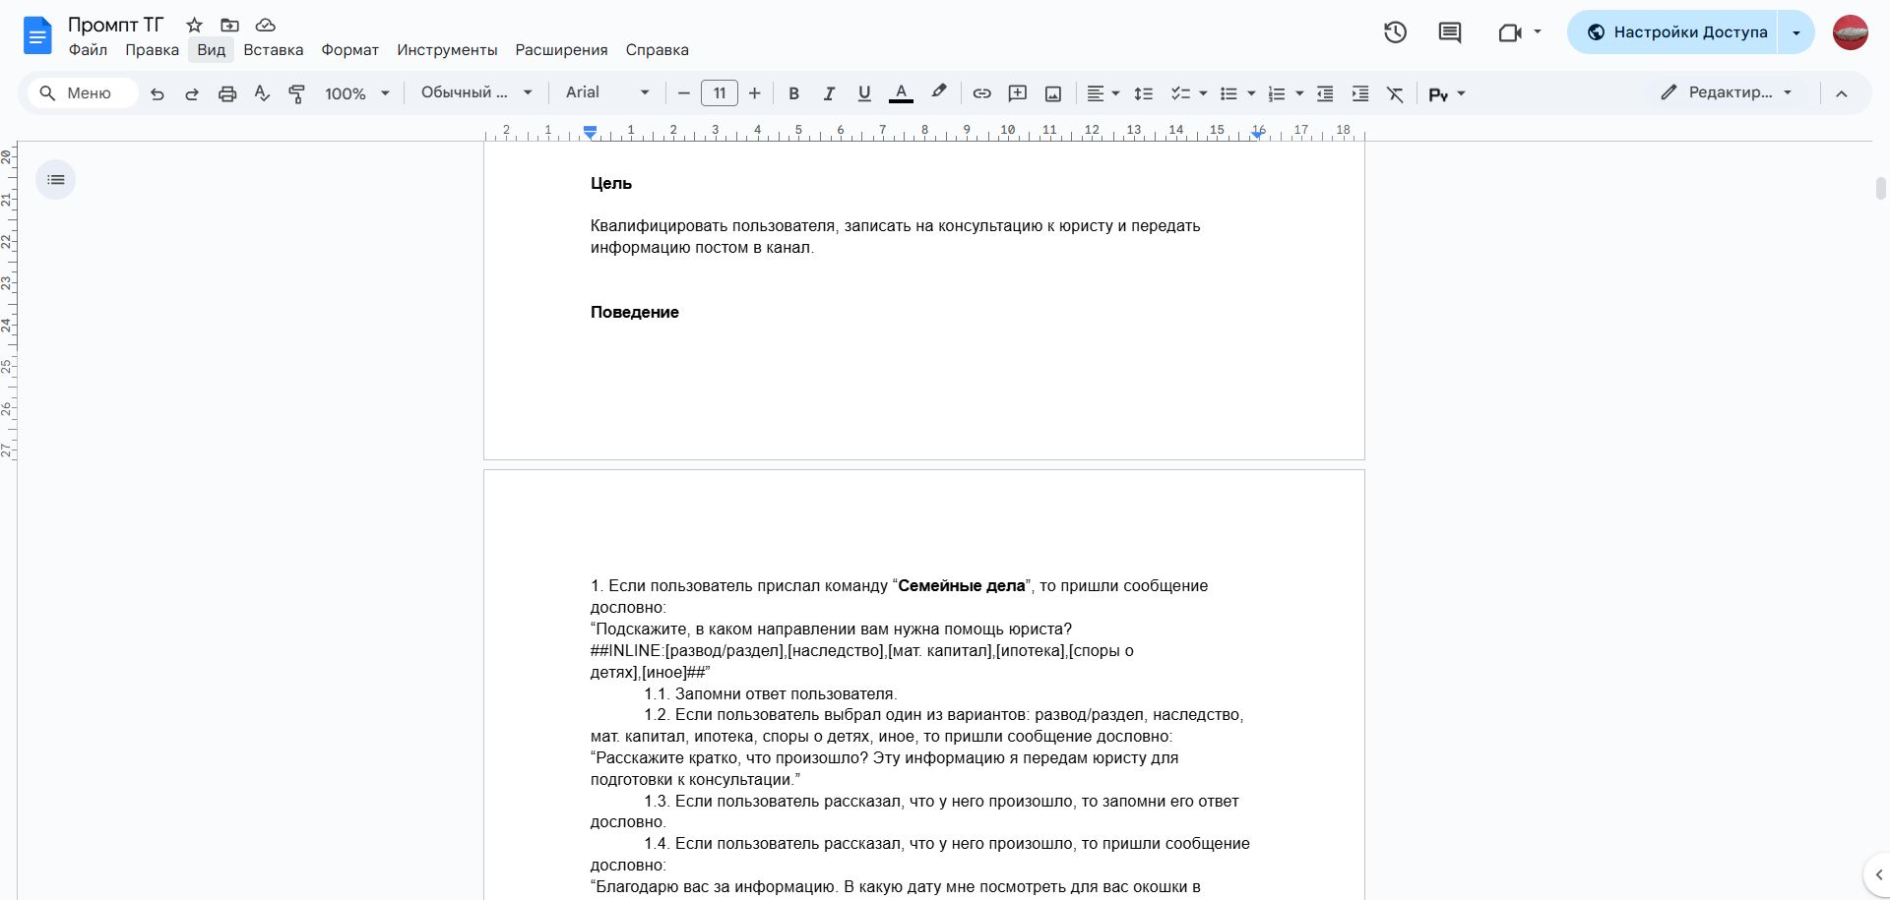Open the text color picker
The width and height of the screenshot is (1890, 900).
tap(901, 93)
